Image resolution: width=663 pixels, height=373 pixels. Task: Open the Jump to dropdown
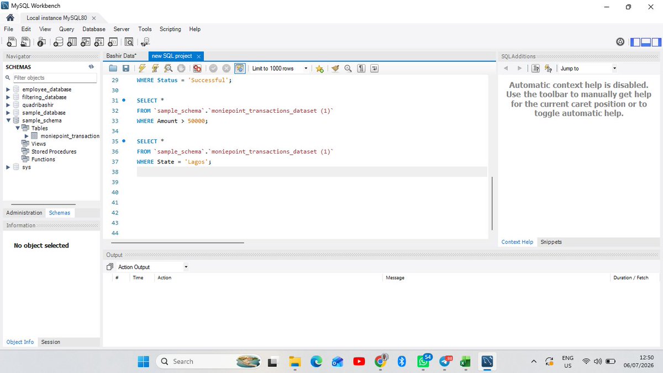588,69
